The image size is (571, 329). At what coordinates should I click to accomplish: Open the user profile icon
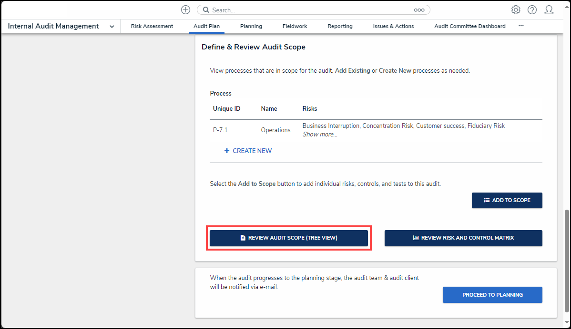pos(549,10)
